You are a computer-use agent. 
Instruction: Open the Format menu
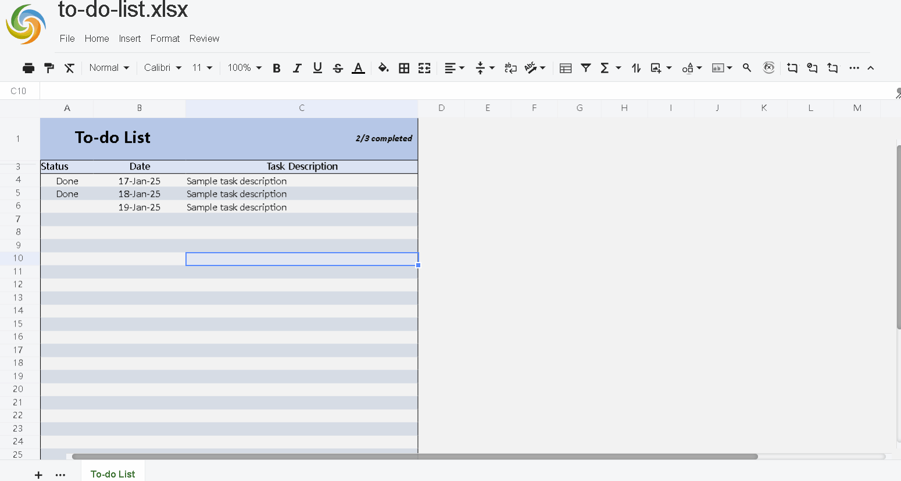pyautogui.click(x=165, y=38)
